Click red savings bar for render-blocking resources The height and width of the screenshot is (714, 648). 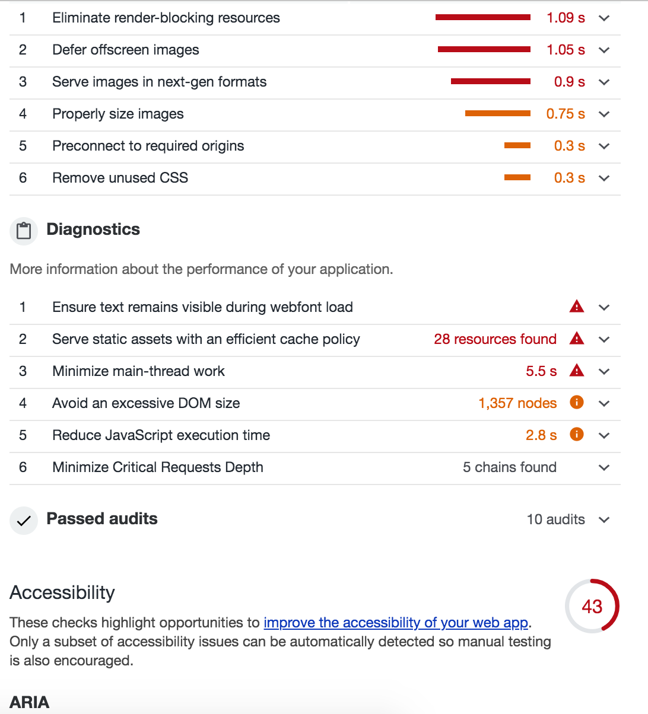click(x=483, y=18)
